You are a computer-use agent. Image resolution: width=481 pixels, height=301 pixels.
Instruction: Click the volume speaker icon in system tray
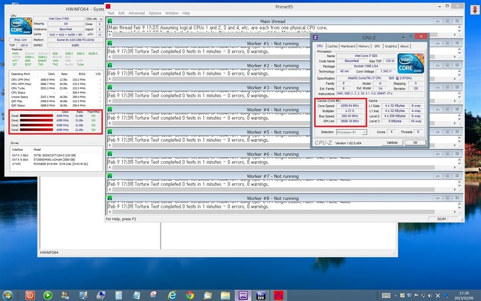coord(430,295)
